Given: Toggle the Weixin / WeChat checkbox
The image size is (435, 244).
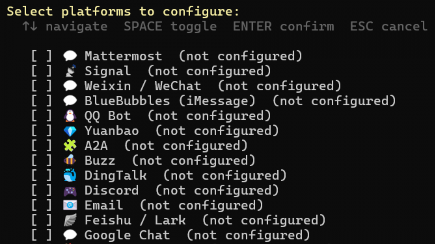Looking at the screenshot, I should coord(41,86).
